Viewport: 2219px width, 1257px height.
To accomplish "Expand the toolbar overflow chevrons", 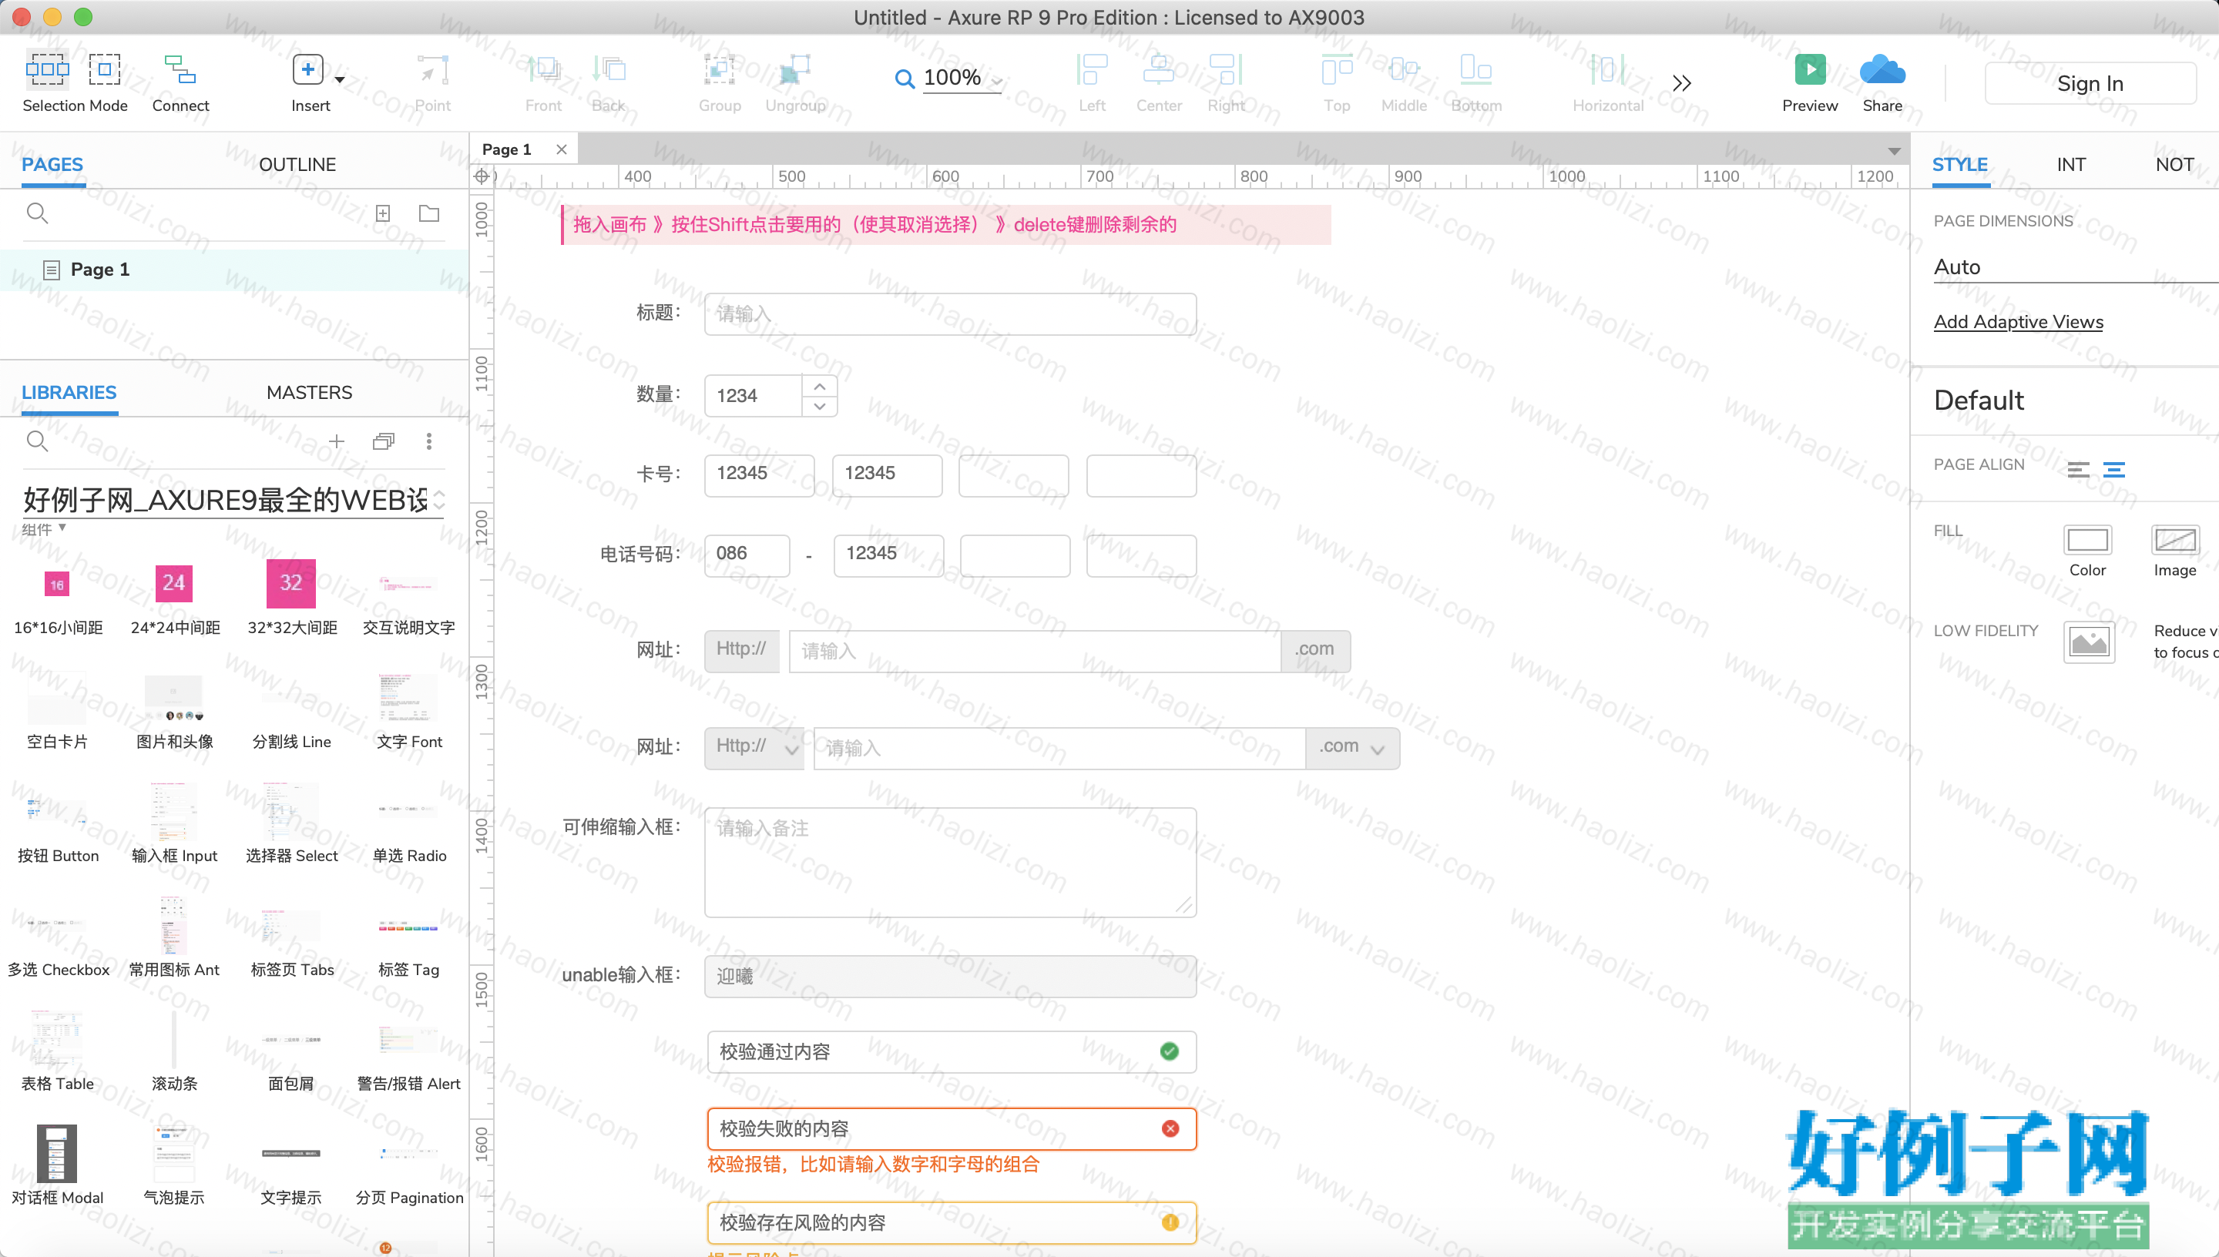I will coord(1681,83).
